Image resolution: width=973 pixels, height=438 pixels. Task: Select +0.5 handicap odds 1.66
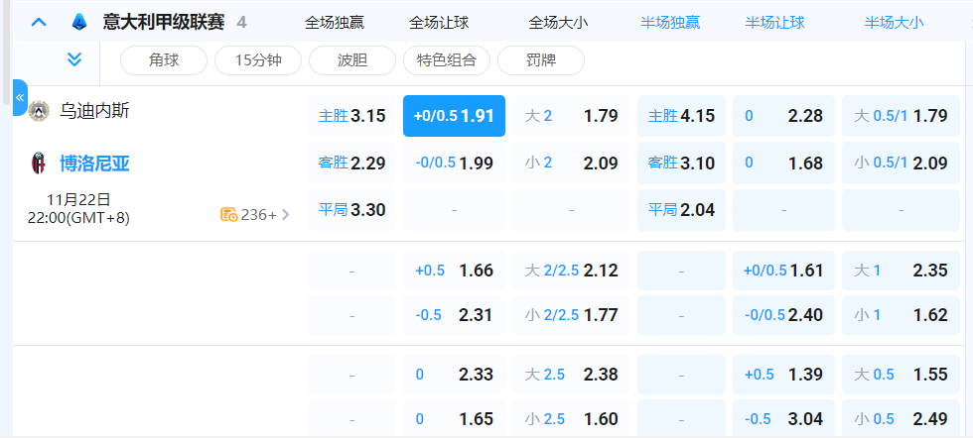pos(455,271)
